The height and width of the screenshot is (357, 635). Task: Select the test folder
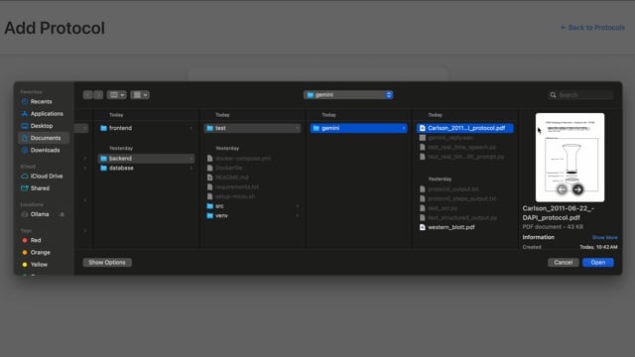pyautogui.click(x=253, y=128)
